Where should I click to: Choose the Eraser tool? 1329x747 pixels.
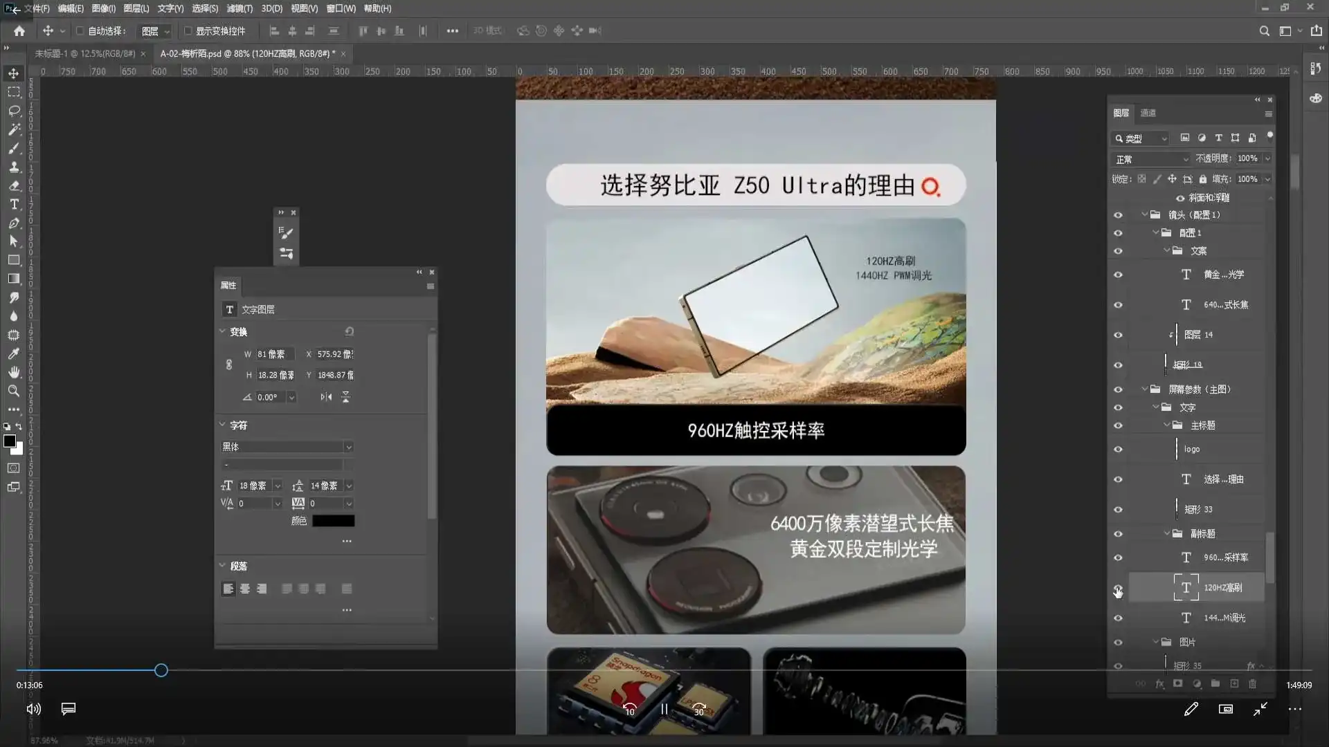click(14, 186)
